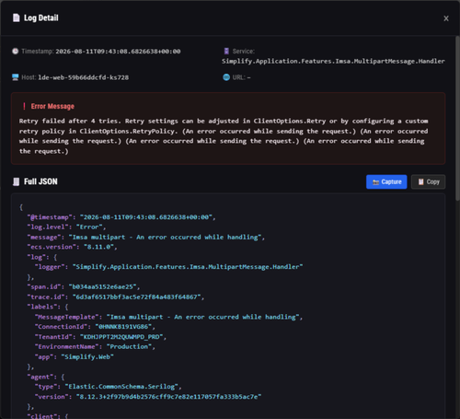Click the error message text block
Viewport: 460px width, 419px height.
[x=224, y=136]
